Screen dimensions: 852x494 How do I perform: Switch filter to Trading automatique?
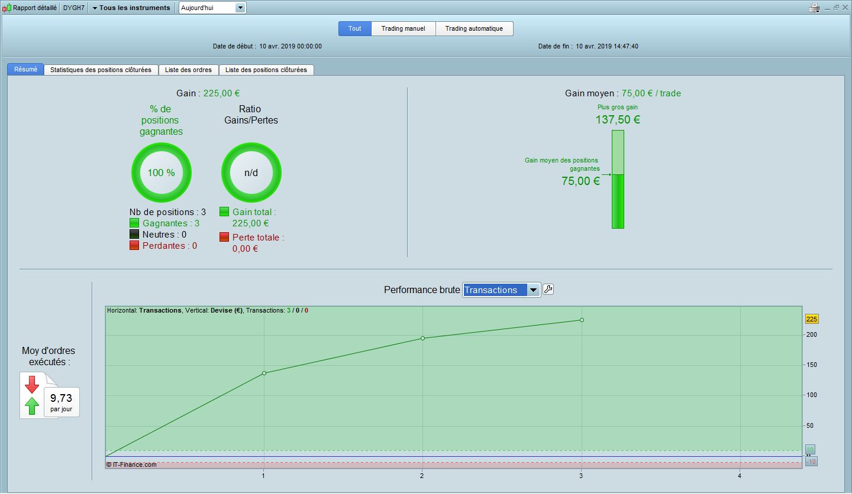(x=474, y=28)
